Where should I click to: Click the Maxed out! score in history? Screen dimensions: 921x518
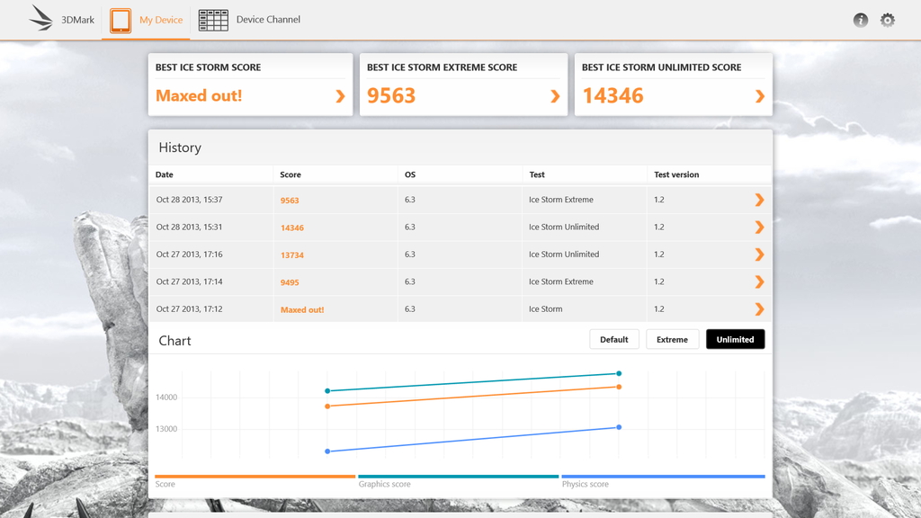[302, 309]
